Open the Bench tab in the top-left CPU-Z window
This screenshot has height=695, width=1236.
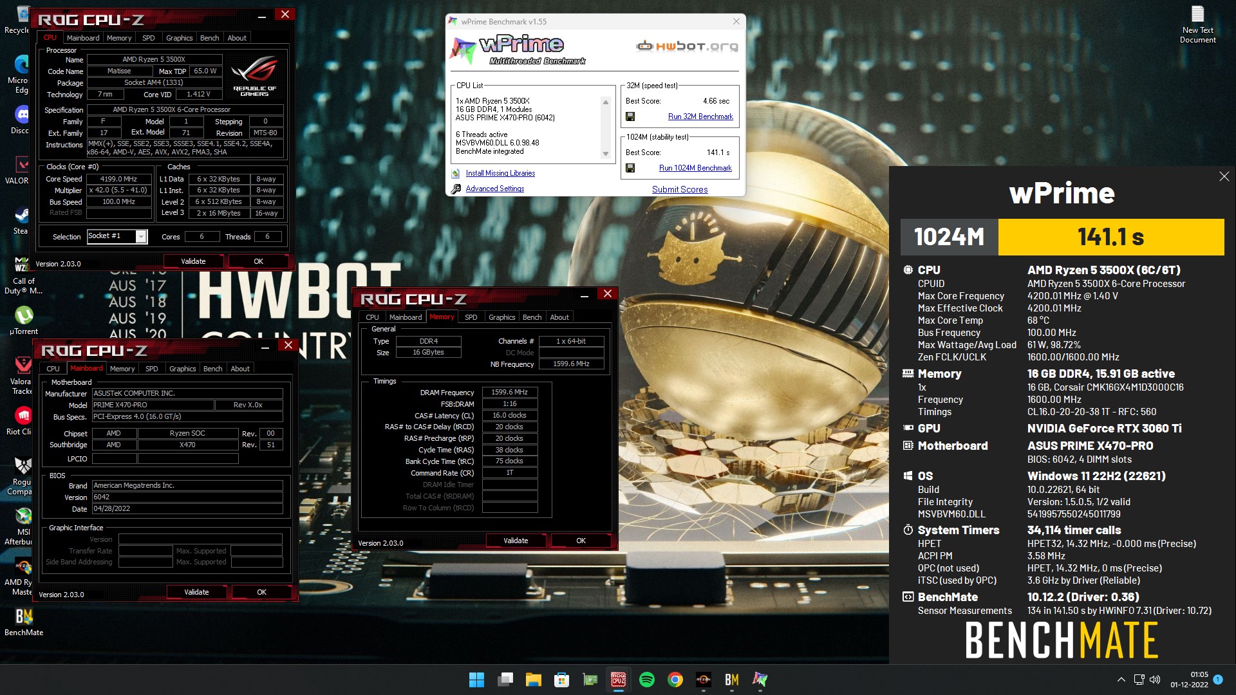tap(209, 38)
